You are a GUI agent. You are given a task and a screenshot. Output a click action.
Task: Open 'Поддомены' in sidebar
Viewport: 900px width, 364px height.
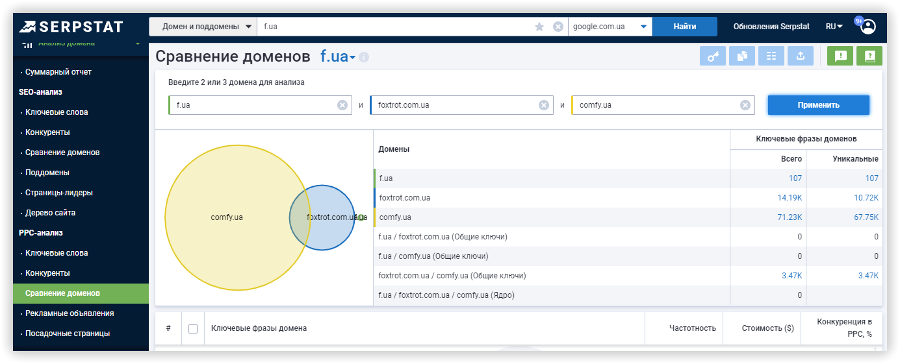(47, 173)
